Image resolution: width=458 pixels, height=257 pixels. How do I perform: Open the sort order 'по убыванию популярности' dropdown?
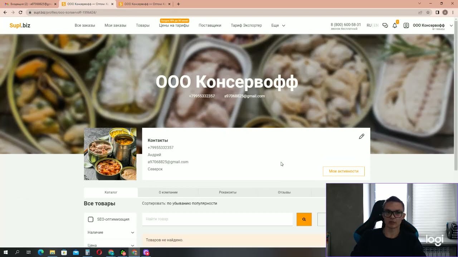point(192,203)
